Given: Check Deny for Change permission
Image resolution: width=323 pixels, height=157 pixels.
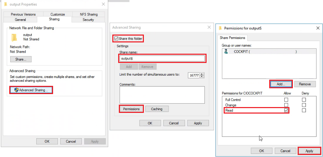Looking at the screenshot, I should (x=304, y=105).
